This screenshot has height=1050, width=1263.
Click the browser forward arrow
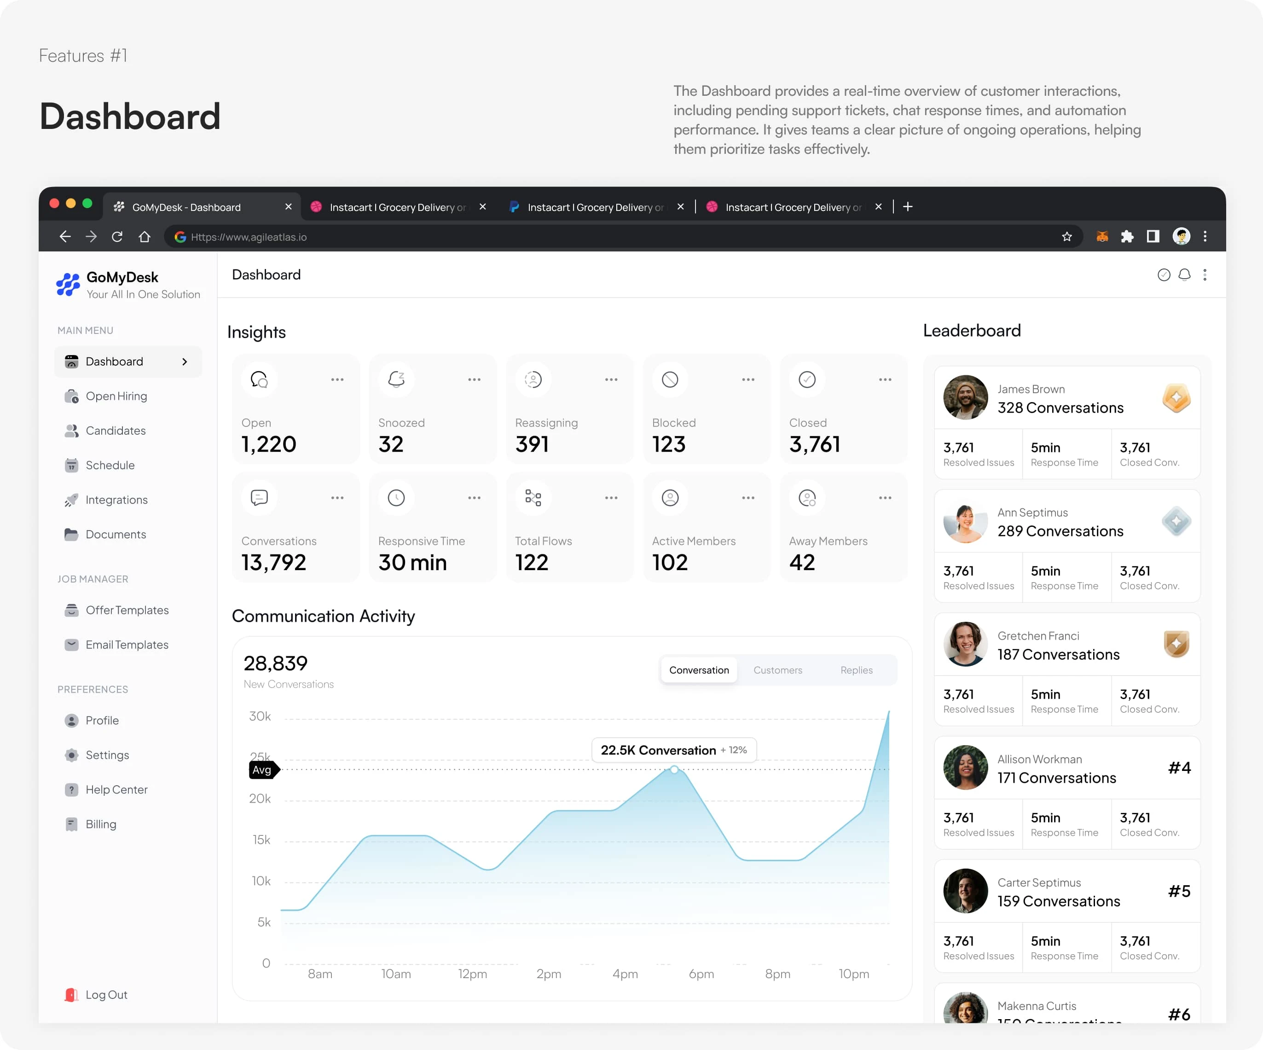click(92, 236)
